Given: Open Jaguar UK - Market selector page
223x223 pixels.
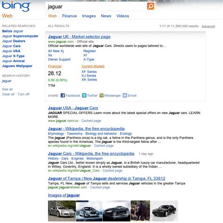Looking at the screenshot, I should tap(79, 37).
